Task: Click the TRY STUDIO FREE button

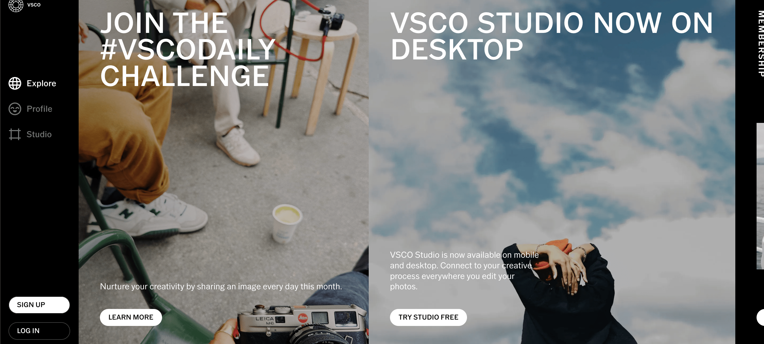Action: 428,317
